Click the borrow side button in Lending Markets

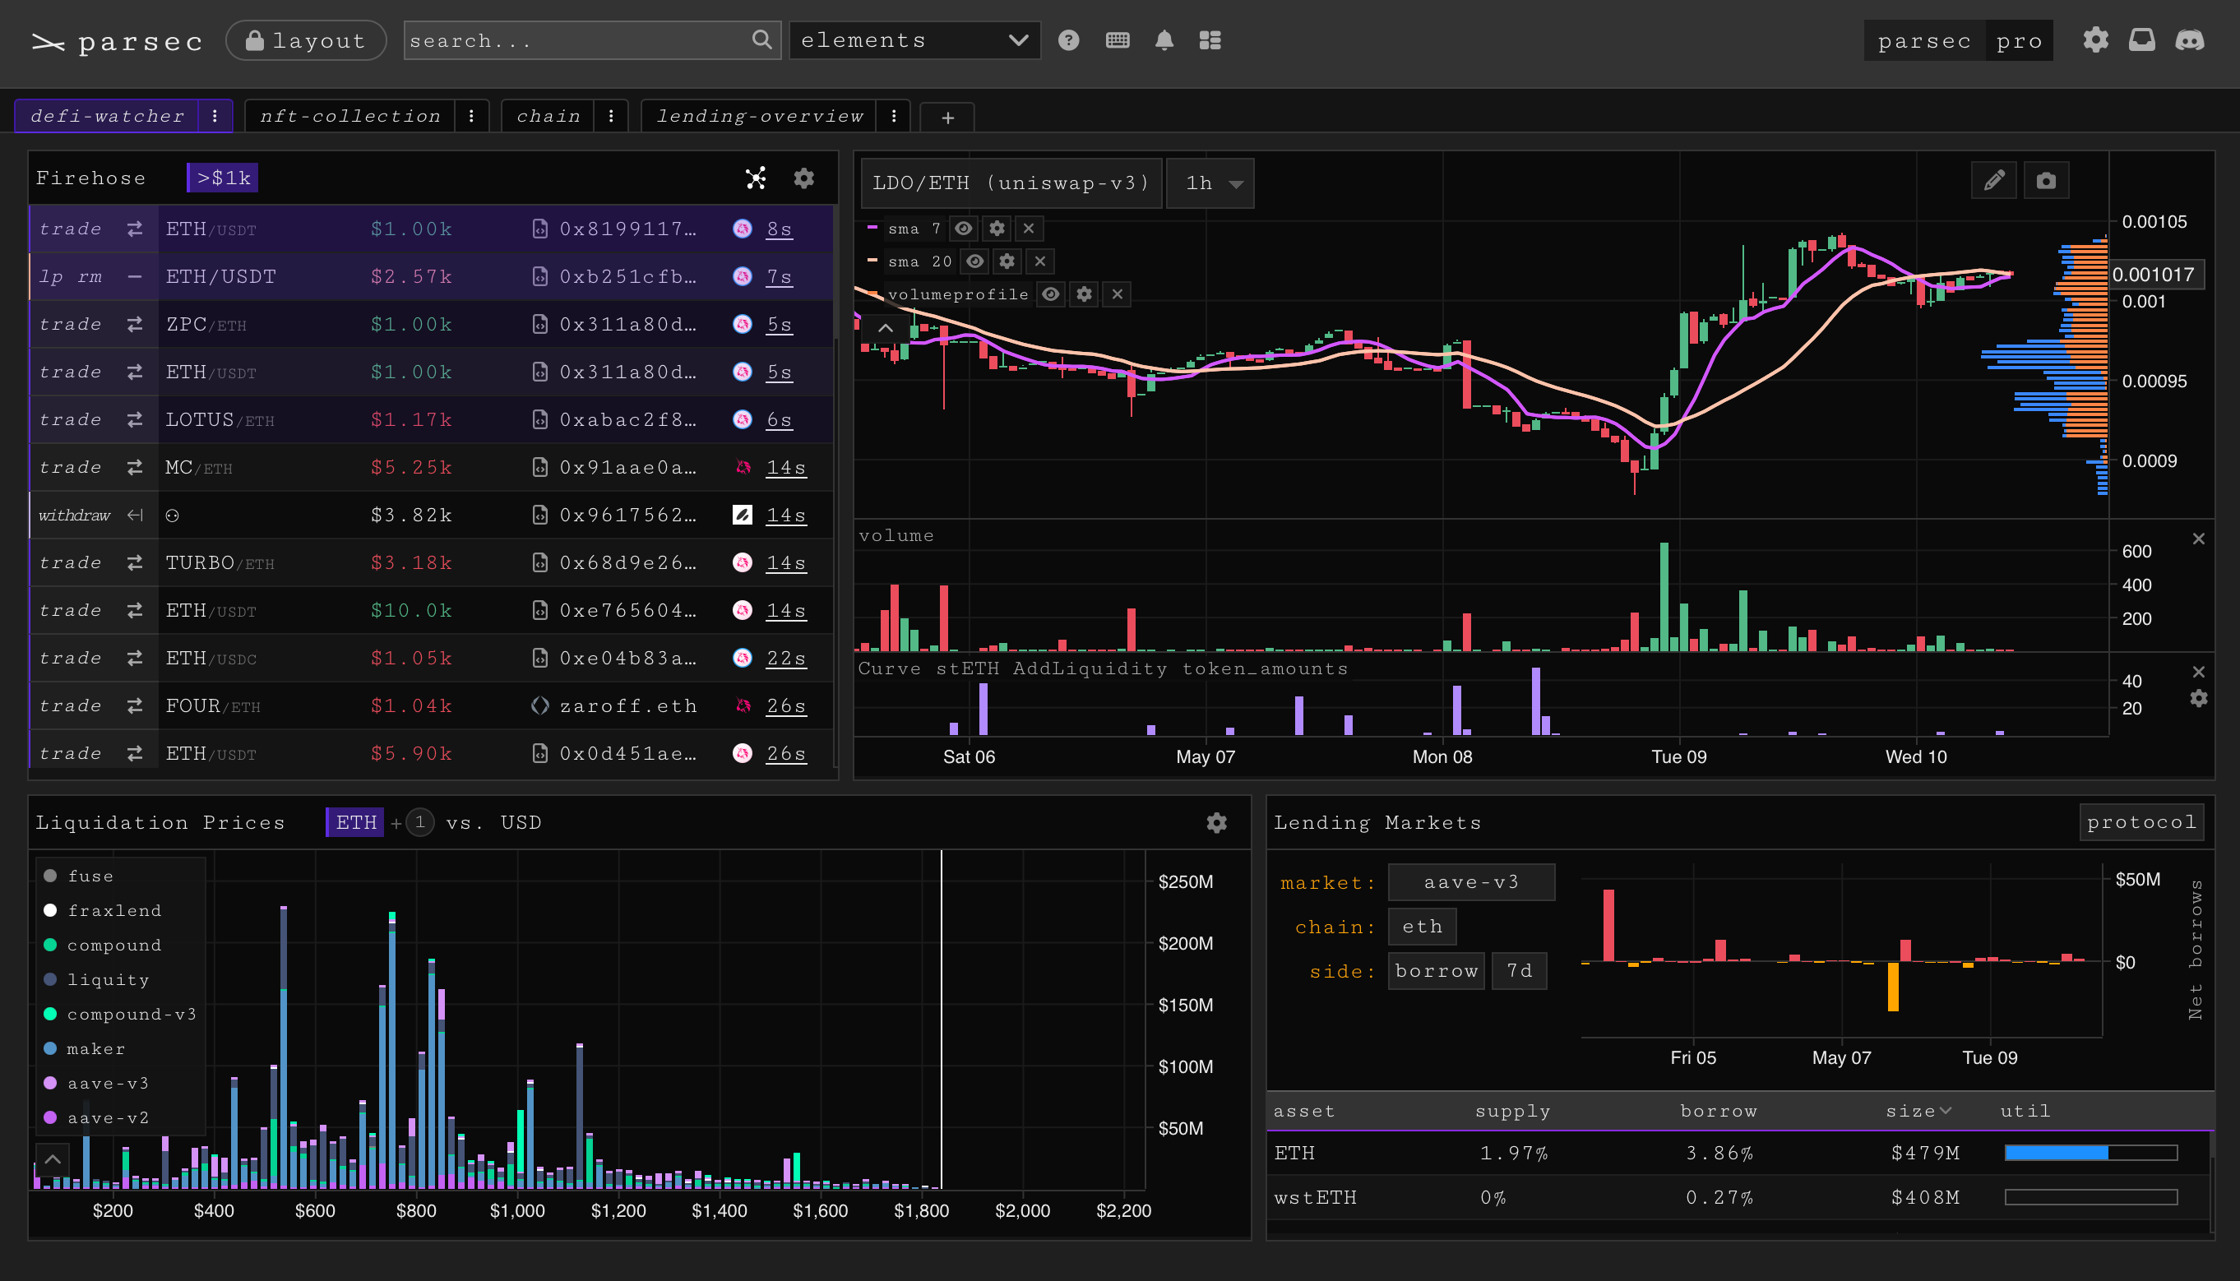coord(1436,970)
